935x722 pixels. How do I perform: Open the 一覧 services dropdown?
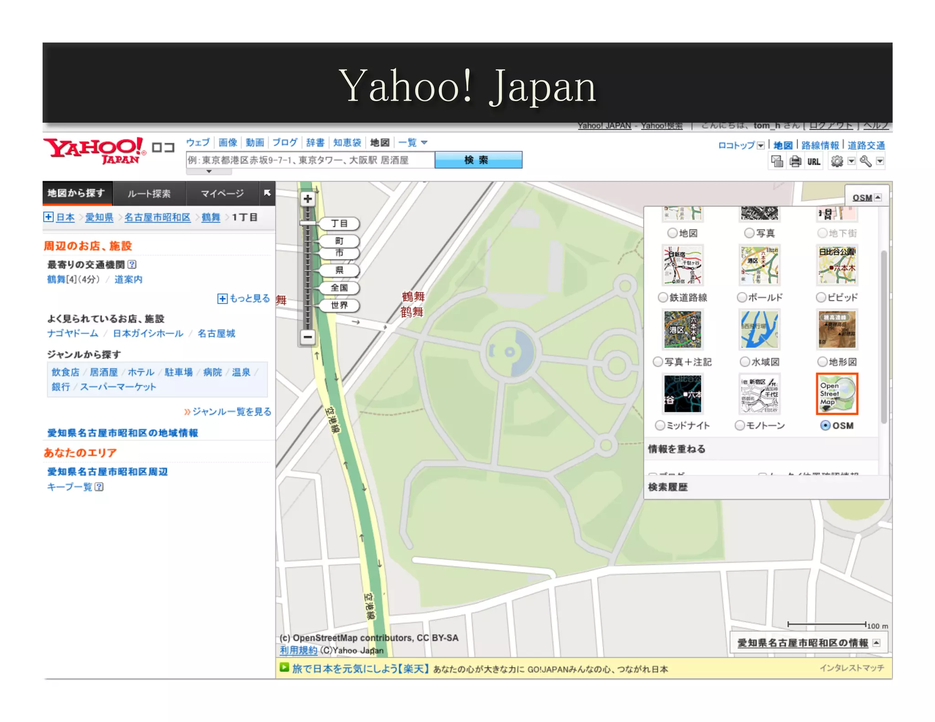pyautogui.click(x=413, y=142)
